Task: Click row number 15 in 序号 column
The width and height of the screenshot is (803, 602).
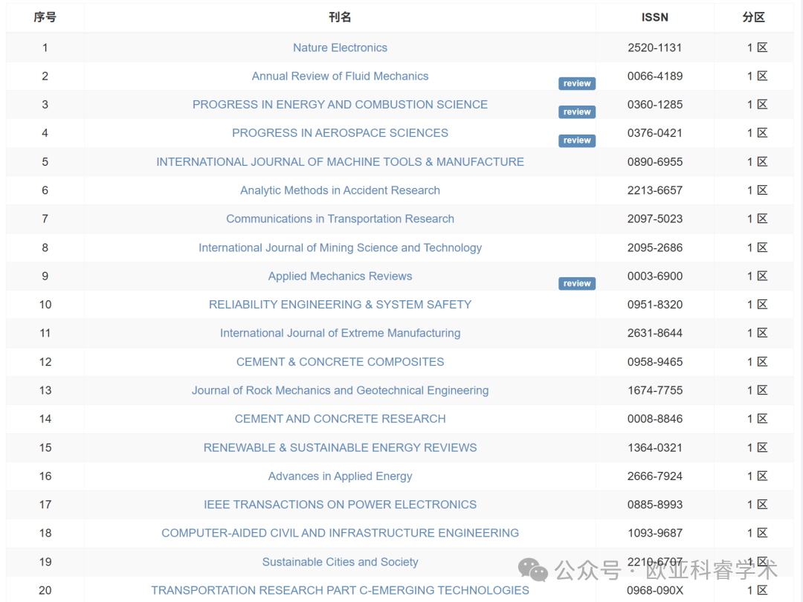Action: pos(45,448)
